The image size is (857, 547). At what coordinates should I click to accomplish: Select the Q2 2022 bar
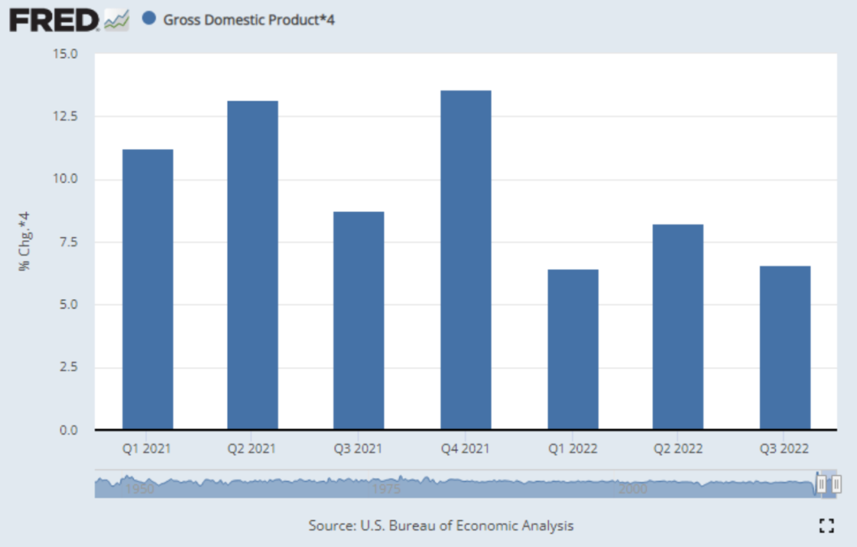click(x=678, y=327)
